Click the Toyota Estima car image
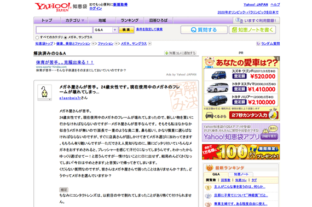The height and width of the screenshot is (207, 312). pyautogui.click(x=217, y=87)
